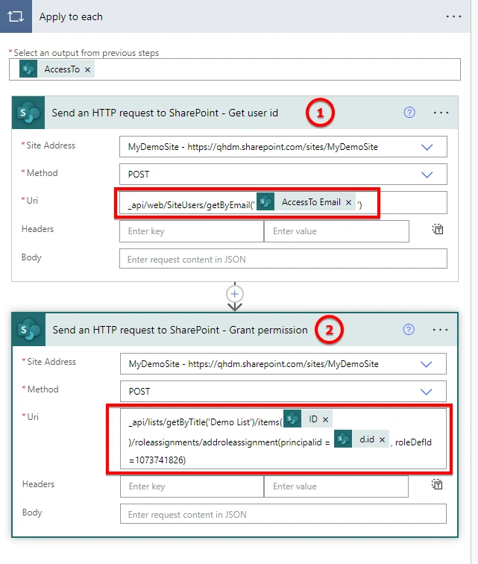Expand Method dropdown in Get user id
This screenshot has height=564, width=478.
tap(427, 175)
